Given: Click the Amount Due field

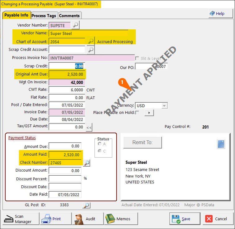Looking at the screenshot, I should (65, 146).
